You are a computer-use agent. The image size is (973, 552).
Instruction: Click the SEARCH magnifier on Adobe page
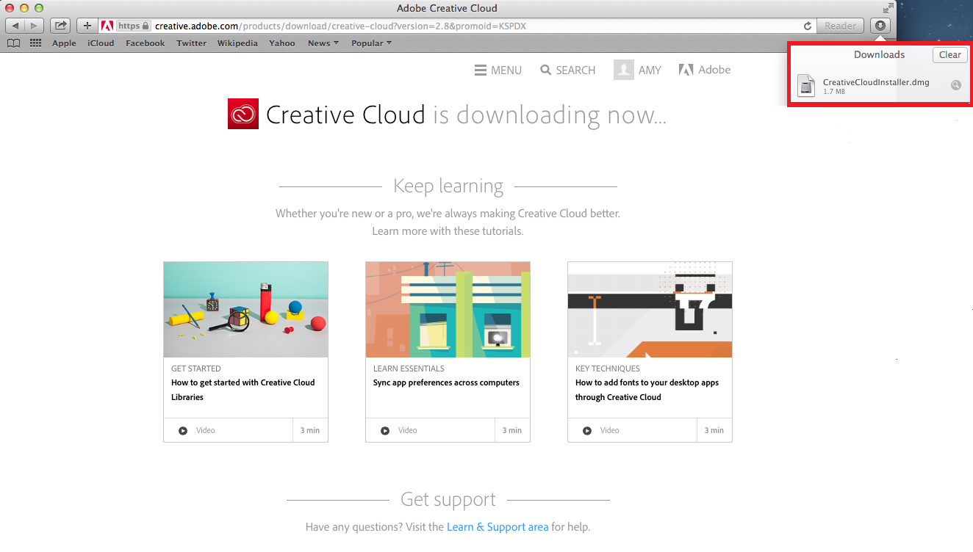545,70
